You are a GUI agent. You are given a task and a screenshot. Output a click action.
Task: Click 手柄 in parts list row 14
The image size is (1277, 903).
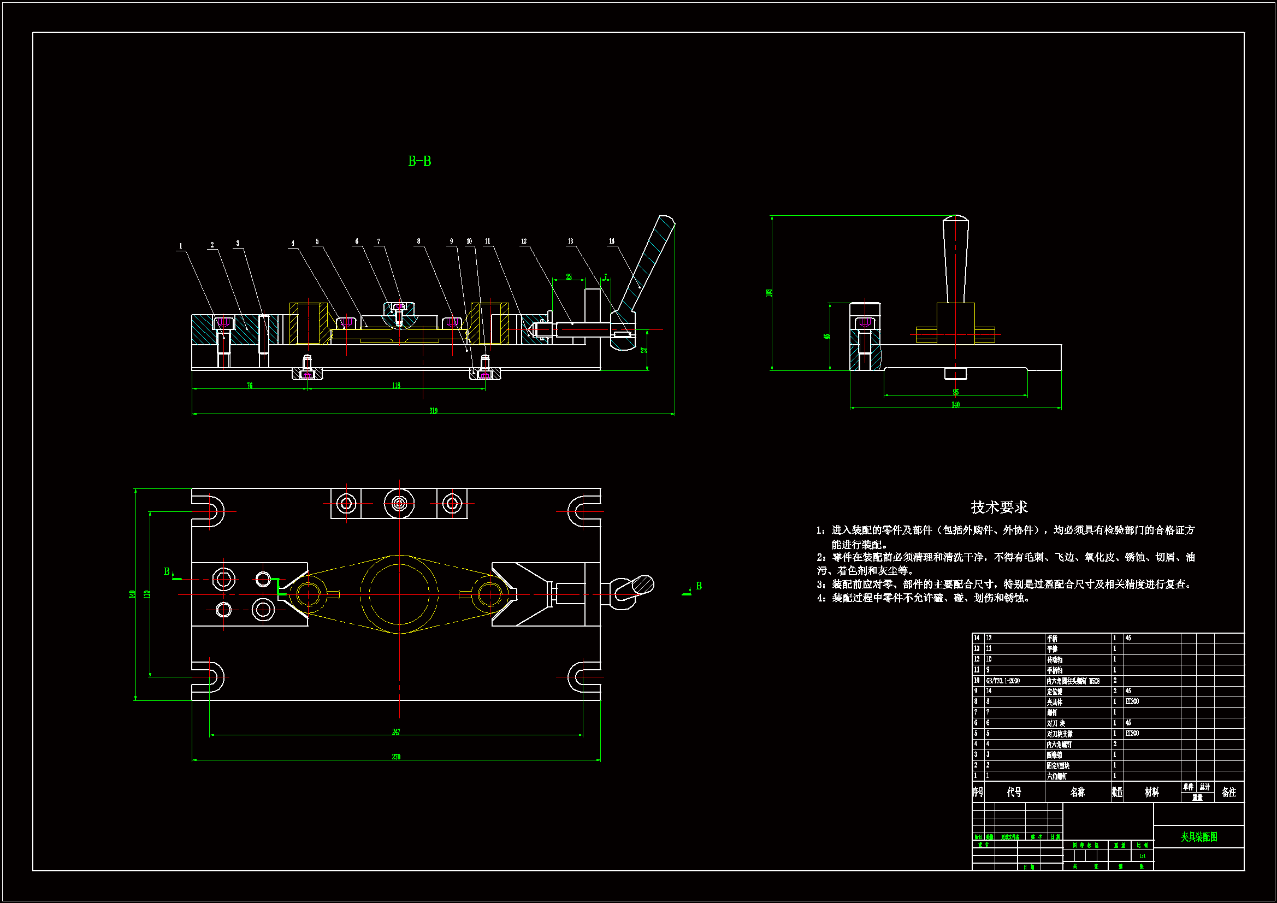pyautogui.click(x=1053, y=639)
